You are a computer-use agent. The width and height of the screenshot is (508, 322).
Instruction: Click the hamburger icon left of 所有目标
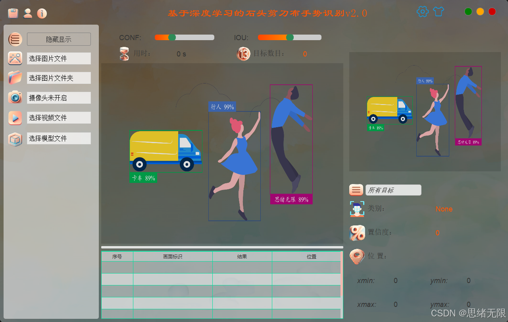356,190
